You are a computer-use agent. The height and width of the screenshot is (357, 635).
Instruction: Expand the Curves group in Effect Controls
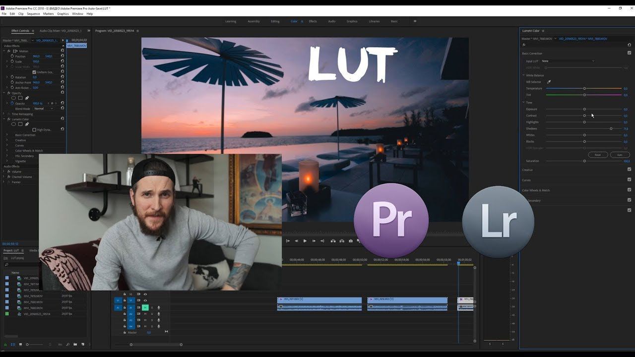[x=7, y=145]
